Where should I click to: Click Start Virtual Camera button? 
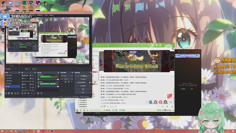pyautogui.click(x=81, y=82)
